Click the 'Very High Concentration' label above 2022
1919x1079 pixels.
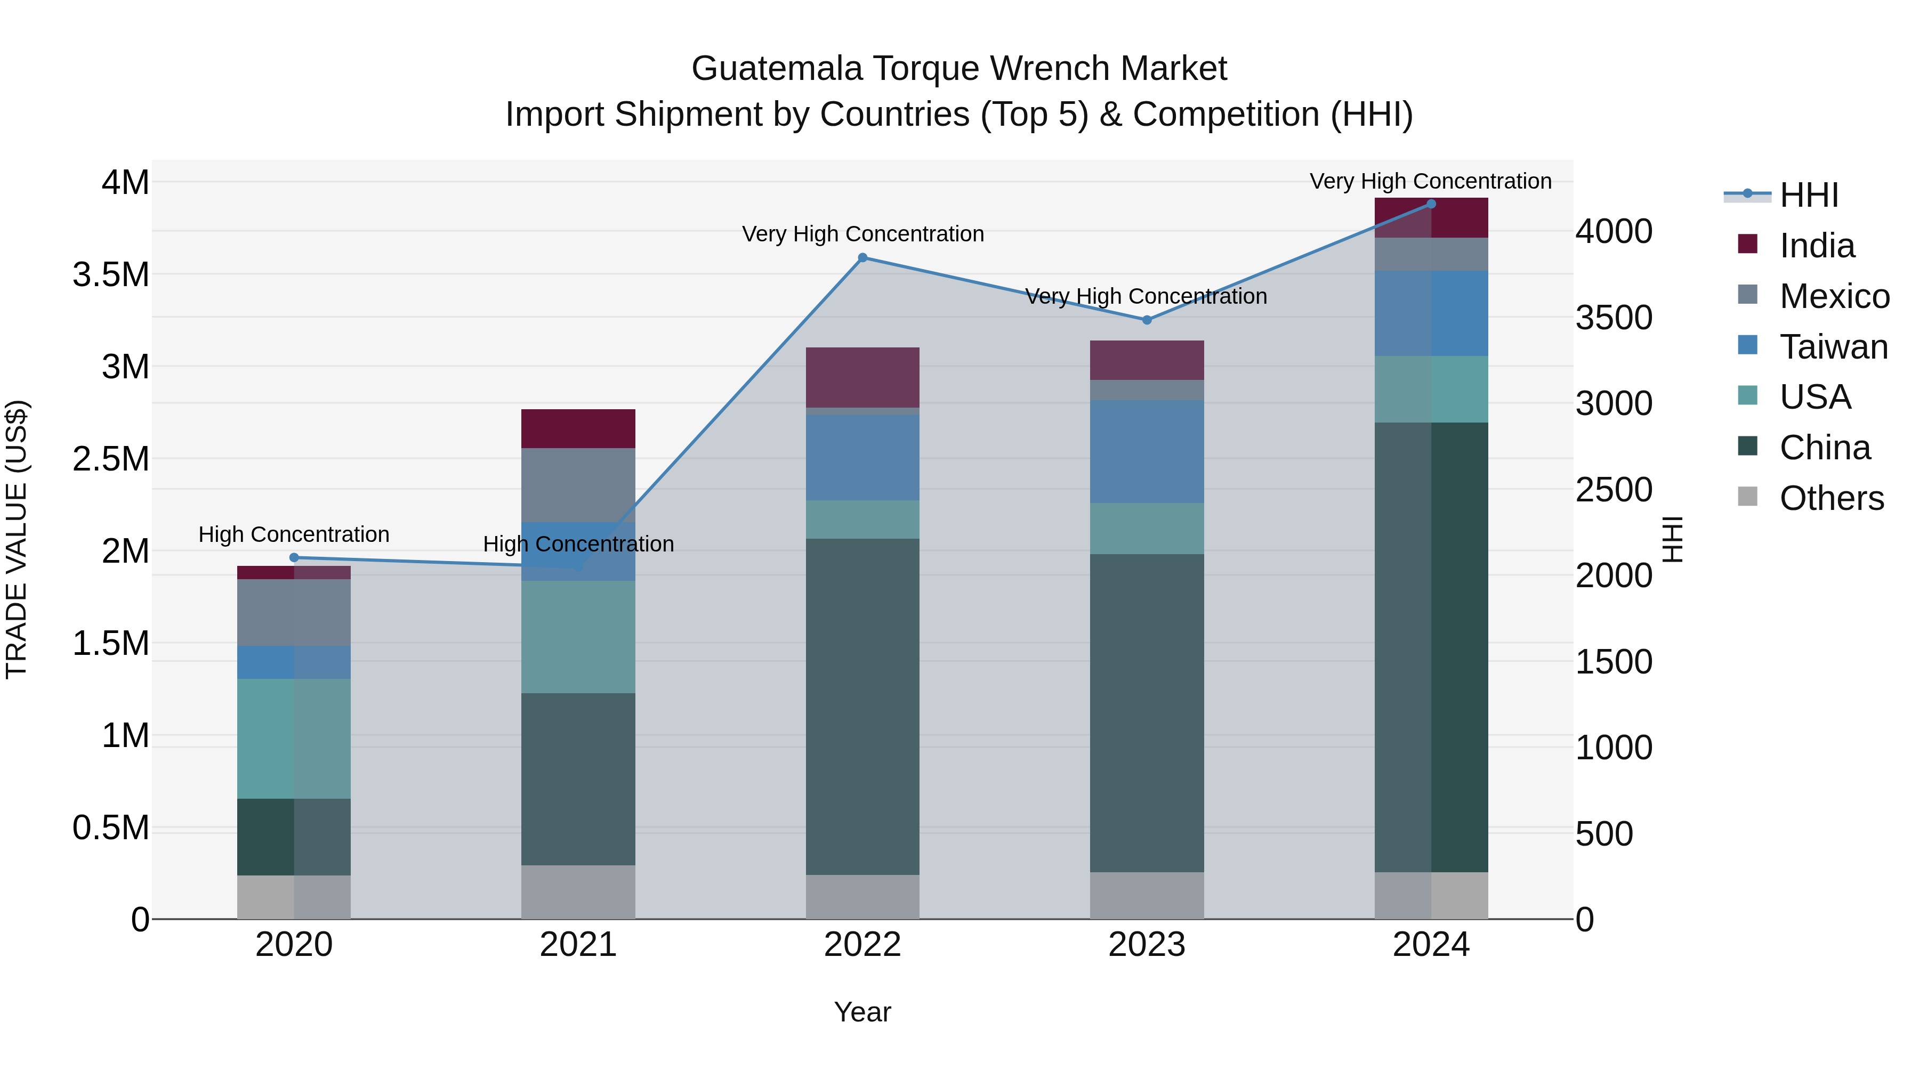point(862,234)
